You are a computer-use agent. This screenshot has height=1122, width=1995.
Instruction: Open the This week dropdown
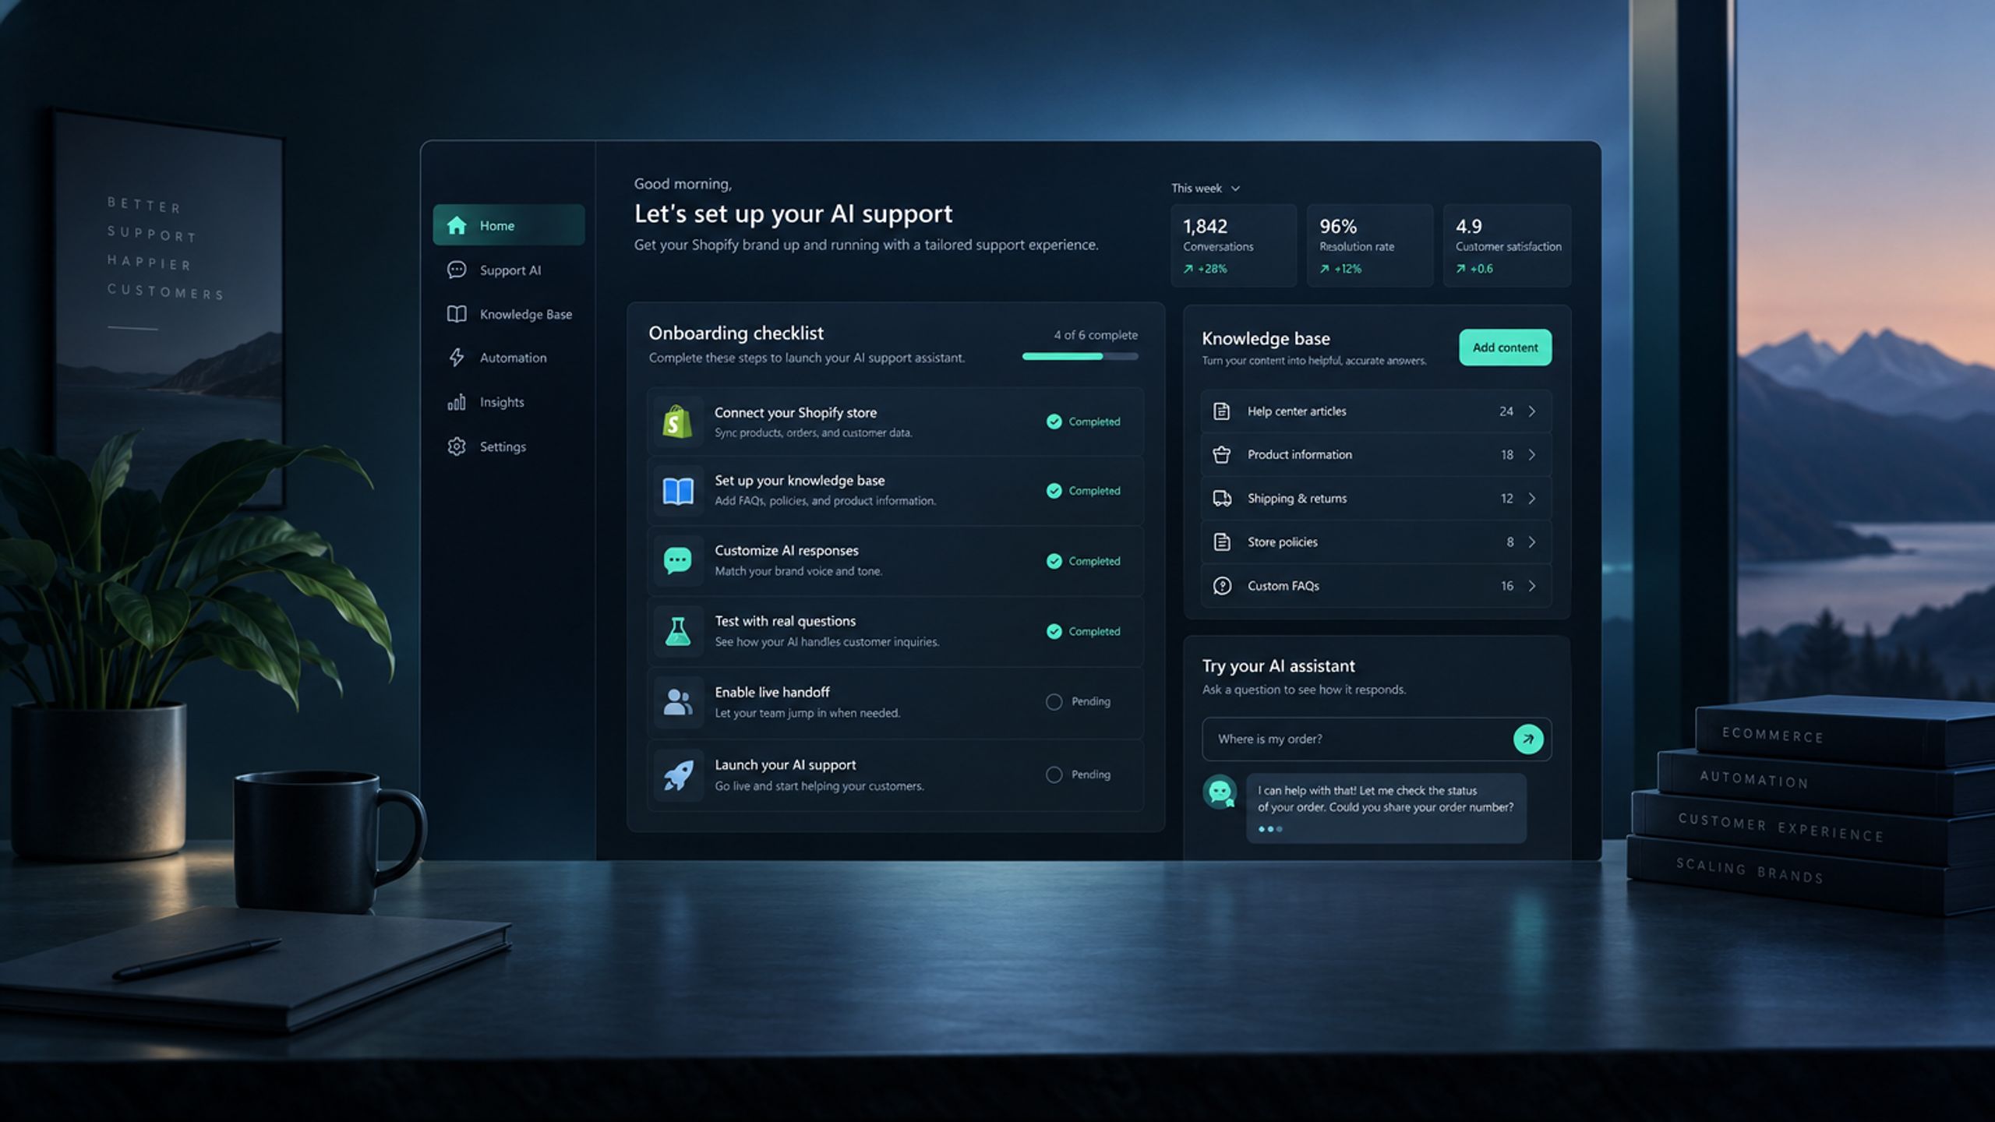tap(1205, 189)
